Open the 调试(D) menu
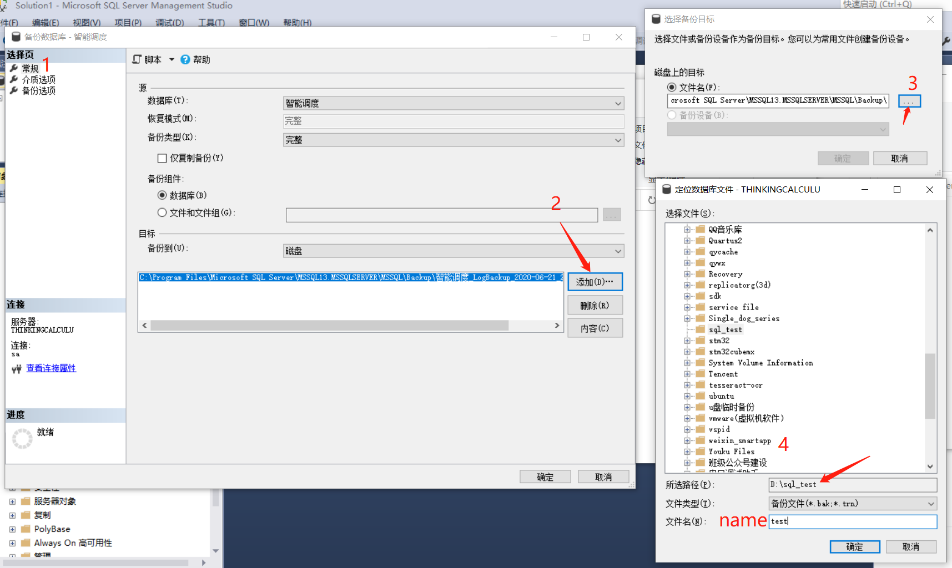Screen dimensions: 952x568 click(x=170, y=23)
